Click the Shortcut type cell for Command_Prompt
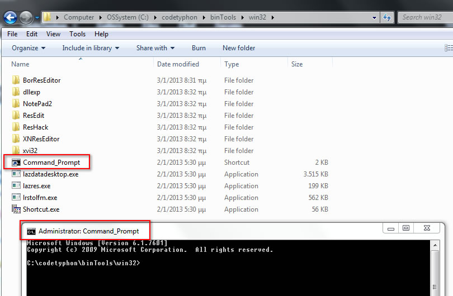This screenshot has width=453, height=296. 237,163
